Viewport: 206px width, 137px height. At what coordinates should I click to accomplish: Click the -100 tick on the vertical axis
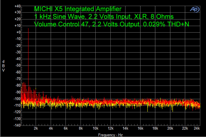pyautogui.click(x=17, y=99)
